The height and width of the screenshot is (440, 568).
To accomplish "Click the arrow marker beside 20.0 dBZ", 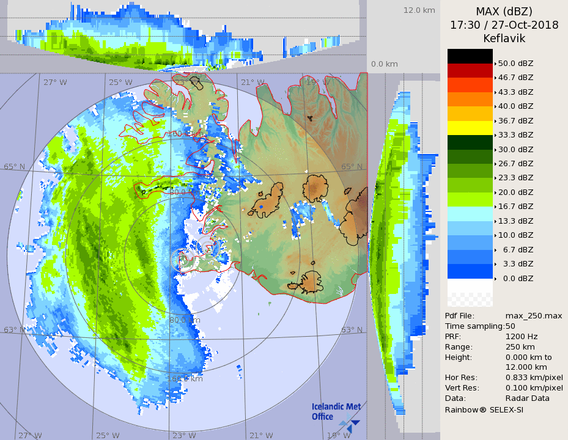I will (495, 193).
